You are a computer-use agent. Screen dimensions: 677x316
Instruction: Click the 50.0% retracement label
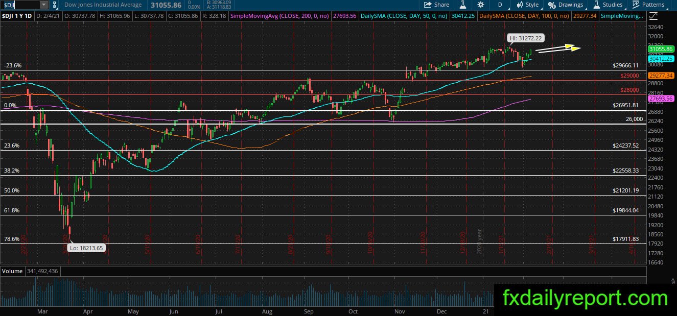12,190
